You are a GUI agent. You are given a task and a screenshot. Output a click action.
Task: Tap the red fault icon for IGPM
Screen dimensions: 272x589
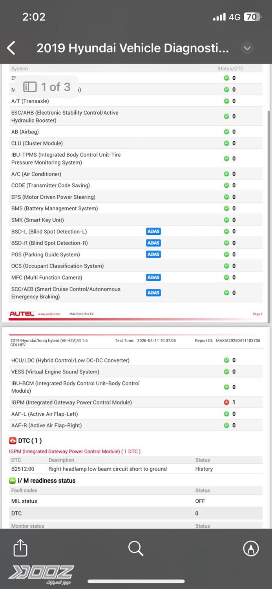[226, 402]
